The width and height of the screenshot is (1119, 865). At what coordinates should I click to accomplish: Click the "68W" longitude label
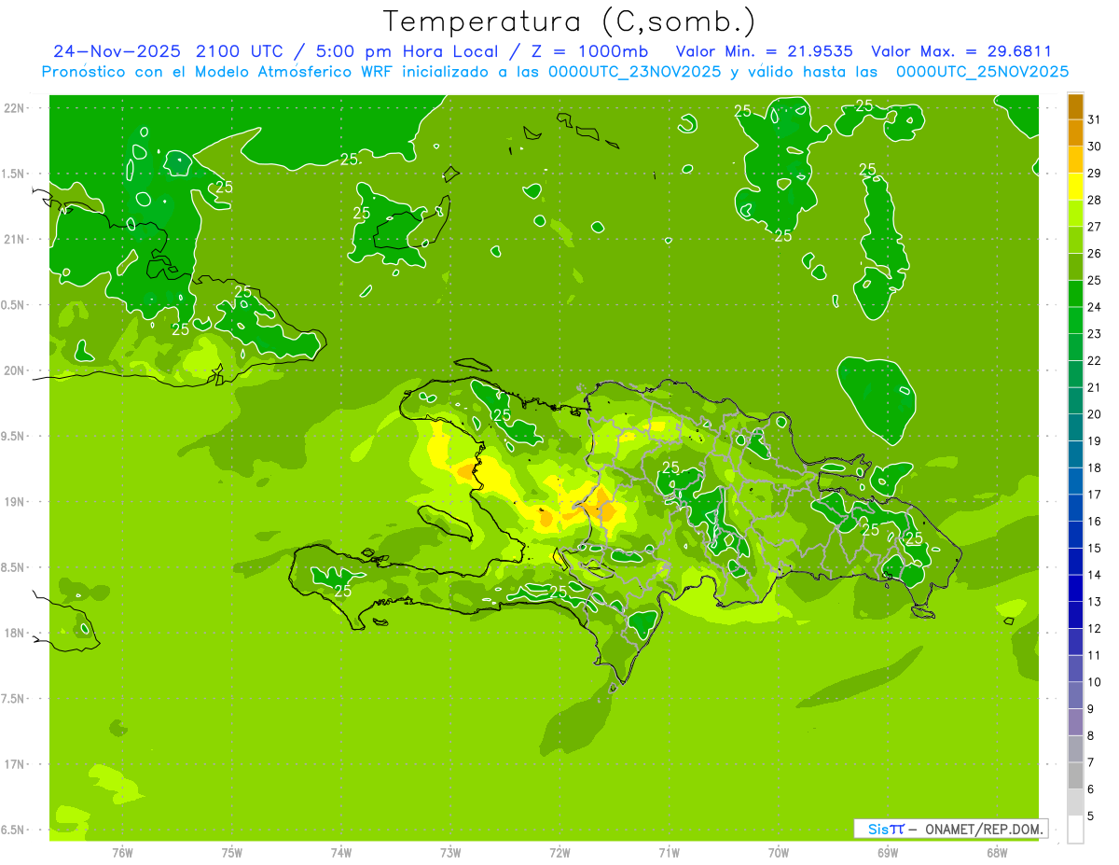(x=997, y=852)
